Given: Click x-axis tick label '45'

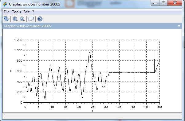Looking at the screenshot, I should [x=146, y=107].
